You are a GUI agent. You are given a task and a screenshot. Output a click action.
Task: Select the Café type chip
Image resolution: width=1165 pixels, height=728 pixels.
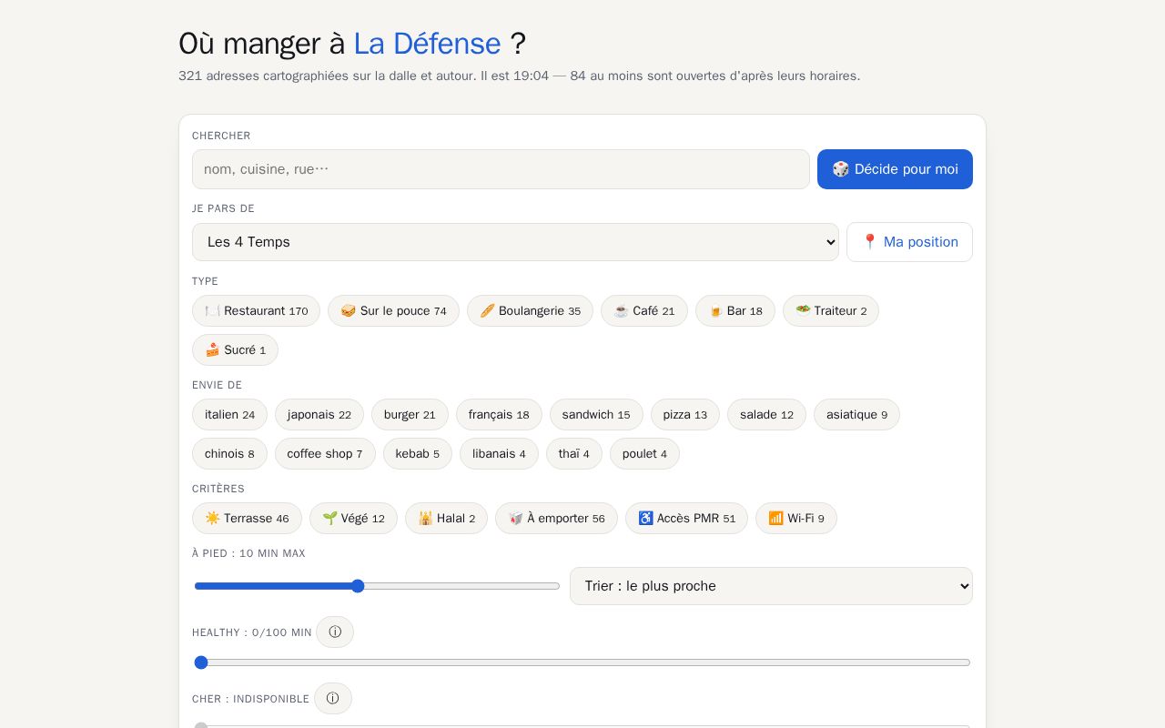pos(644,311)
